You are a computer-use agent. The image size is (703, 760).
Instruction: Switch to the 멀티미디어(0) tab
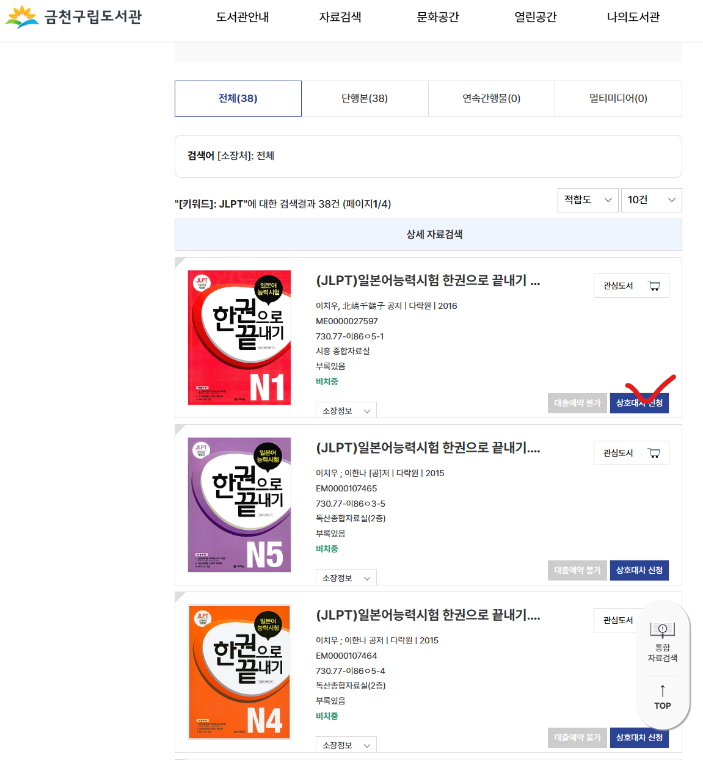click(x=618, y=98)
